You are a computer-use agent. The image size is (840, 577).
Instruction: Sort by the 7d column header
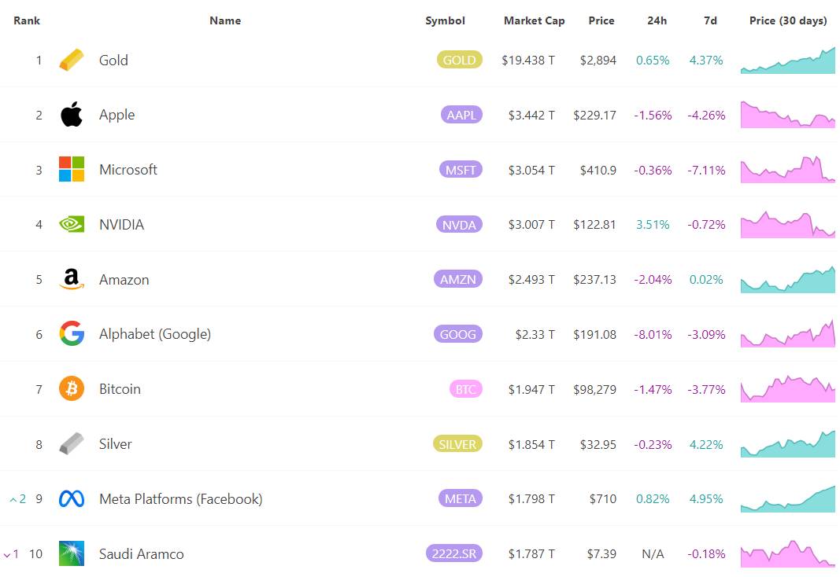click(710, 21)
